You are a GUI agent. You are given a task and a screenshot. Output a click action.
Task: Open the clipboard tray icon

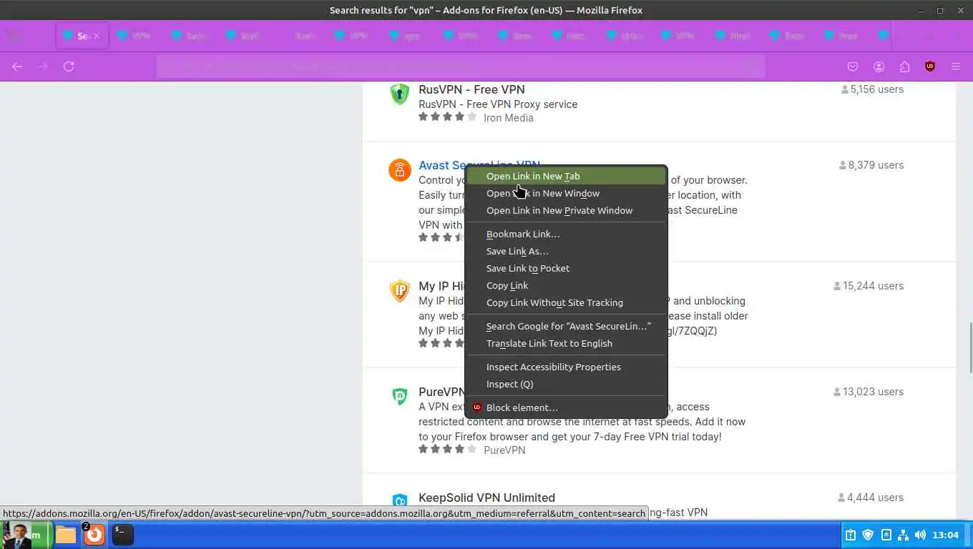(851, 535)
